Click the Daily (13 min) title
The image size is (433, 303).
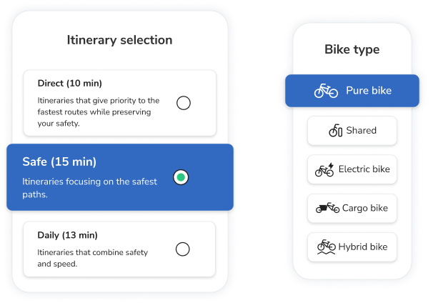(x=67, y=235)
